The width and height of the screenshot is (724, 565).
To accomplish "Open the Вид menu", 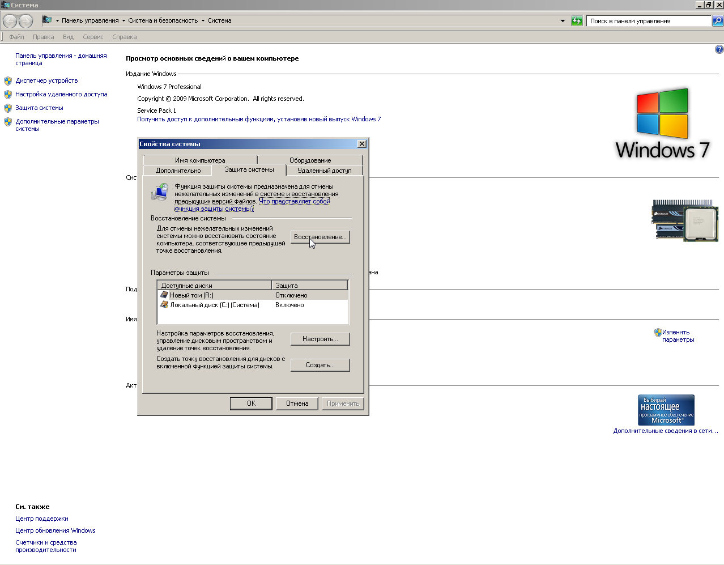I will pos(69,37).
